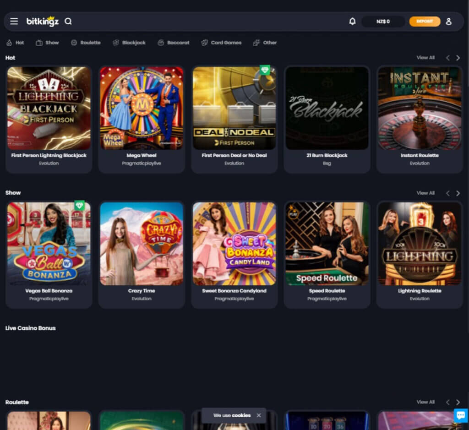Go to next Hot games with right arrow
The height and width of the screenshot is (430, 469).
[x=458, y=58]
